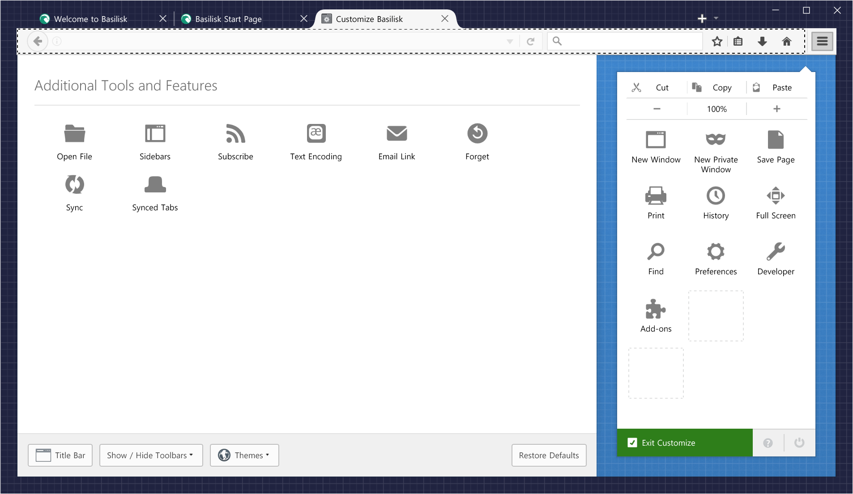Choose the Subscribe RSS feed icon
The width and height of the screenshot is (853, 494).
click(x=235, y=133)
